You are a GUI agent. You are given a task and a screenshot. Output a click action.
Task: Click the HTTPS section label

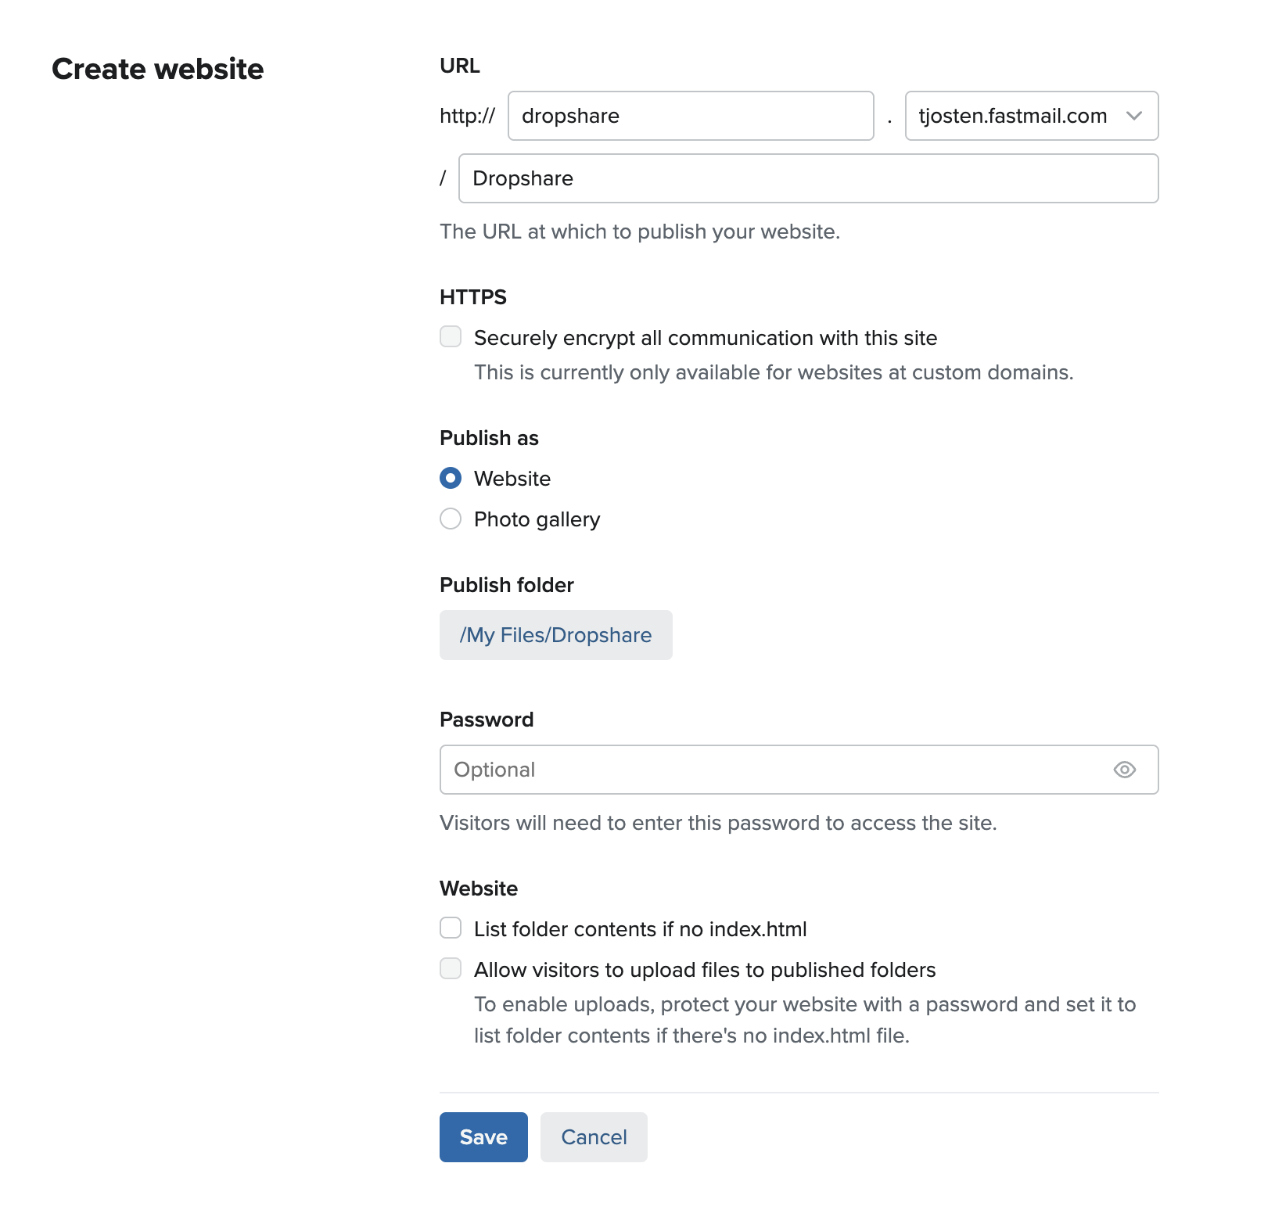[x=472, y=297]
